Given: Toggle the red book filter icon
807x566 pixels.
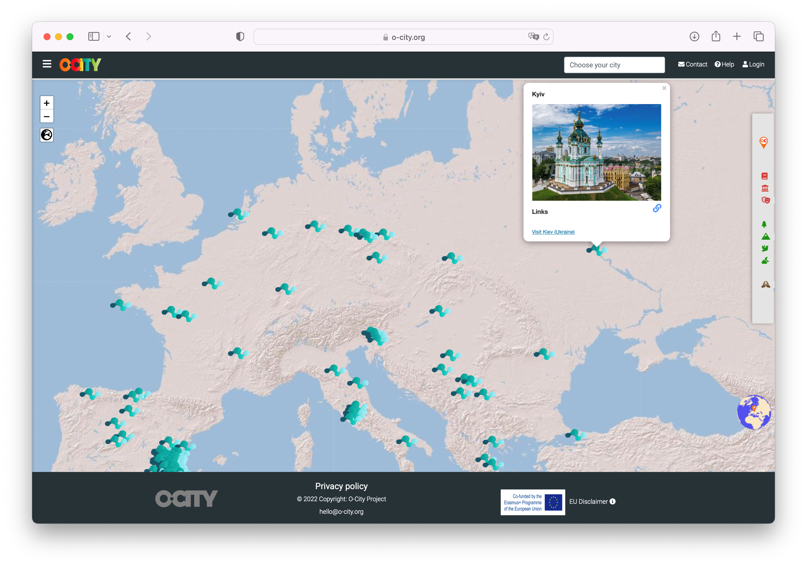Looking at the screenshot, I should click(x=765, y=176).
